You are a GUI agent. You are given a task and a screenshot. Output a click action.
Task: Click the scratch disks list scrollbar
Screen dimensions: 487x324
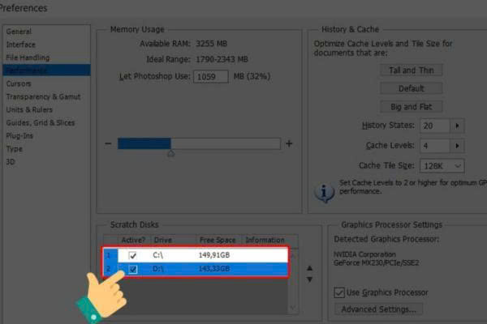[292, 282]
